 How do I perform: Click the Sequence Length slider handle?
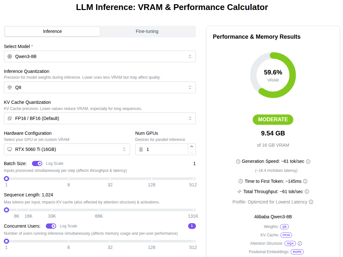(x=6, y=210)
